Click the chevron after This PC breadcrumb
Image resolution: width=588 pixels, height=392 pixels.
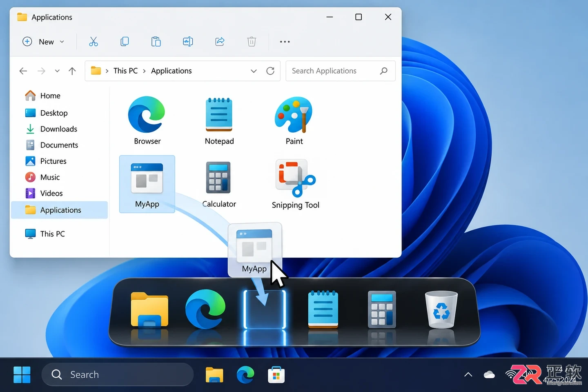pyautogui.click(x=144, y=71)
